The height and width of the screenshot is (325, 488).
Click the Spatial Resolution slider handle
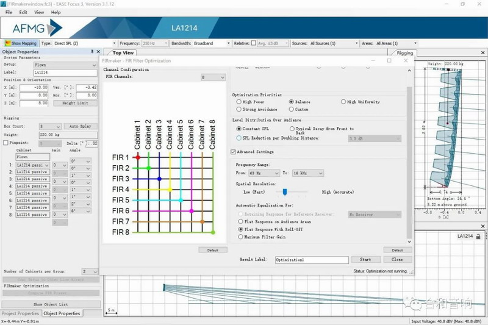point(285,192)
